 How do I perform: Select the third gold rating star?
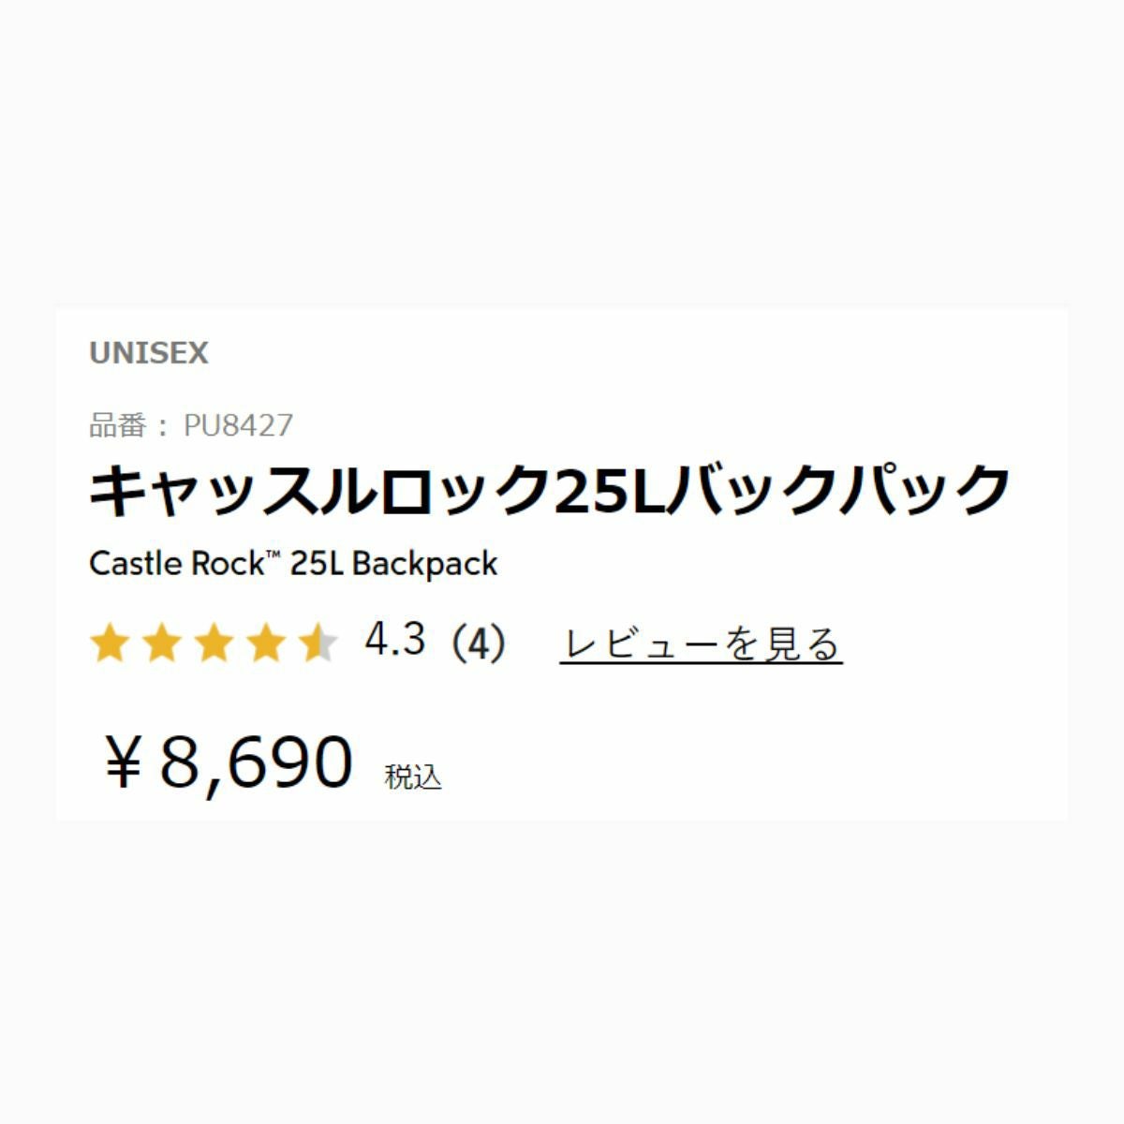click(x=214, y=644)
